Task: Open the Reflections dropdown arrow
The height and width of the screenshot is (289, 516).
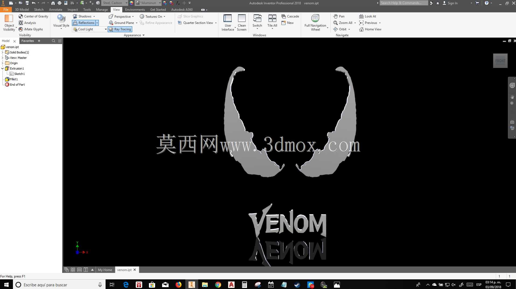Action: [97, 23]
